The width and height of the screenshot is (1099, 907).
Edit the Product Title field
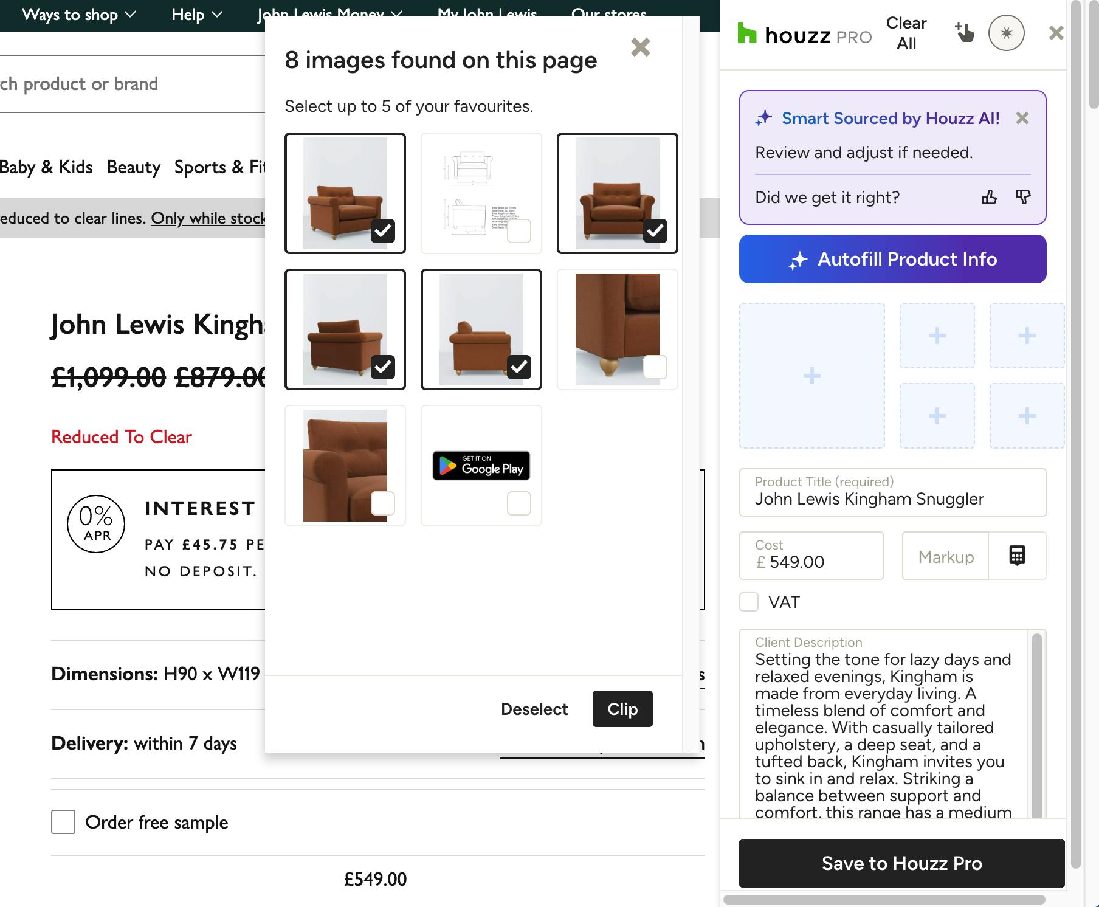(x=892, y=492)
